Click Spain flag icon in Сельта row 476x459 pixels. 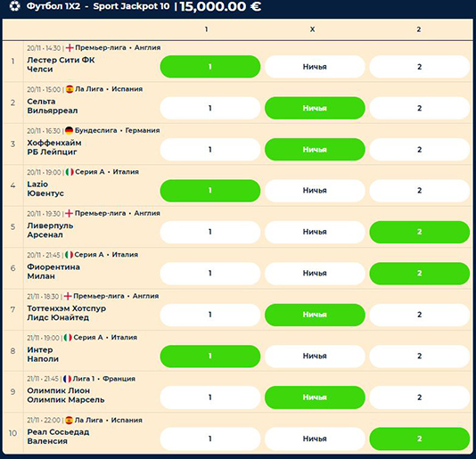click(70, 89)
